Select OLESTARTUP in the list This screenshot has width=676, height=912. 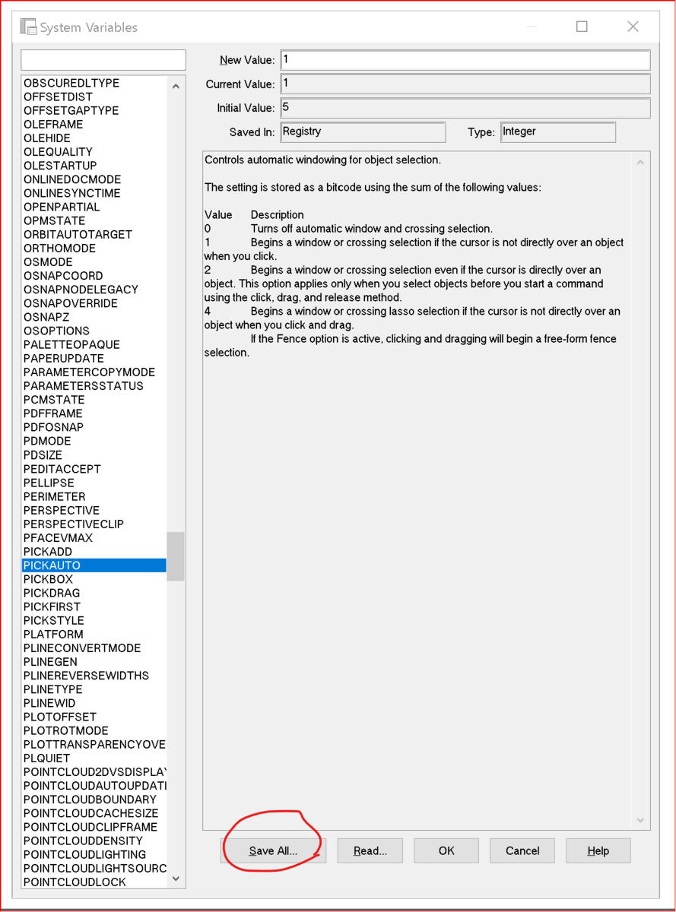[60, 166]
